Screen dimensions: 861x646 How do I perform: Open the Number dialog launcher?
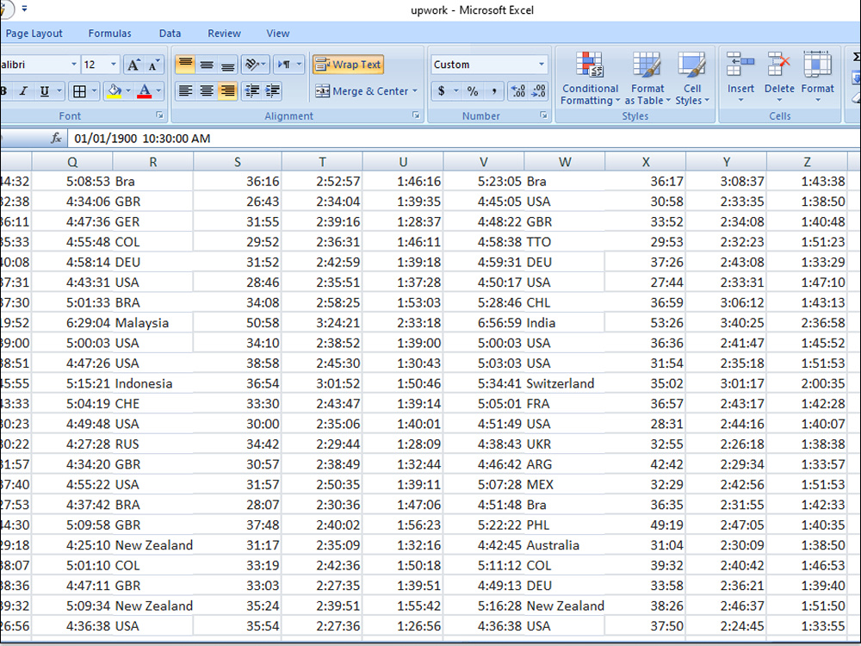tap(543, 115)
